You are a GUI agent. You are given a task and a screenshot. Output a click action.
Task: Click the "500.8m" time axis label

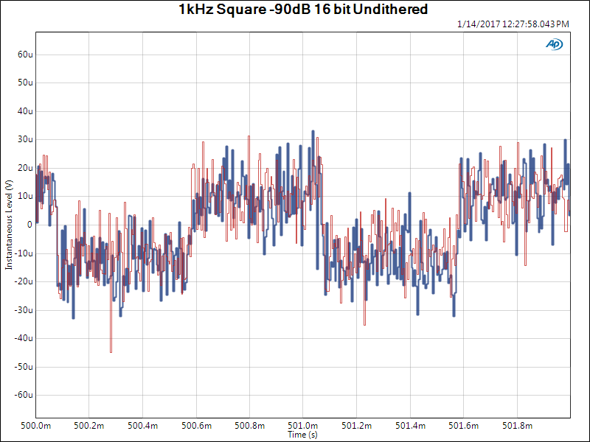coord(249,426)
